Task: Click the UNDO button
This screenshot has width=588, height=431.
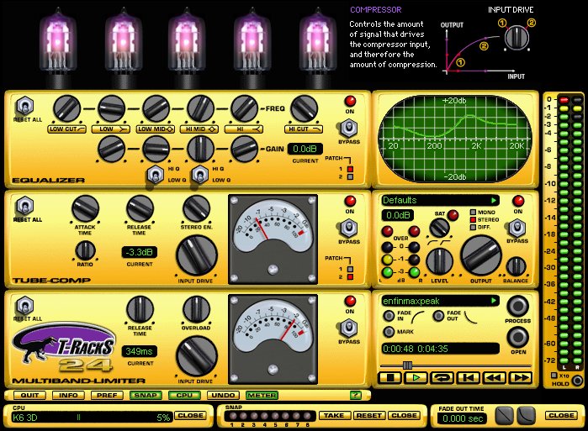Action: pyautogui.click(x=223, y=395)
